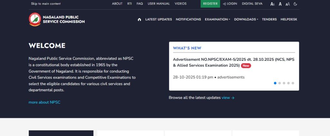Open the Helpdesk page
The height and width of the screenshot is (136, 330).
tap(289, 19)
